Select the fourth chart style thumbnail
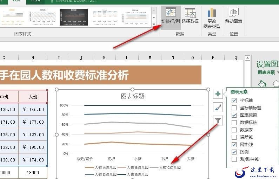The height and width of the screenshot is (179, 279). (x=105, y=17)
